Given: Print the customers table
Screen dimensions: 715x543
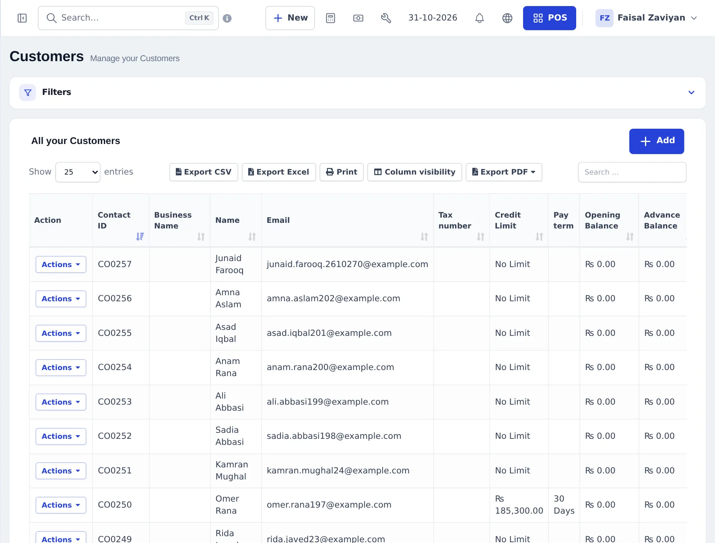Looking at the screenshot, I should coord(342,172).
